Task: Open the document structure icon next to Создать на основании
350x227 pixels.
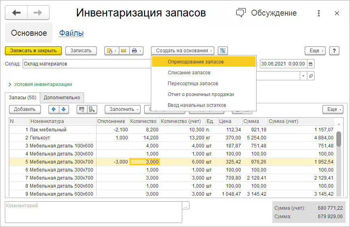Action: (x=223, y=51)
